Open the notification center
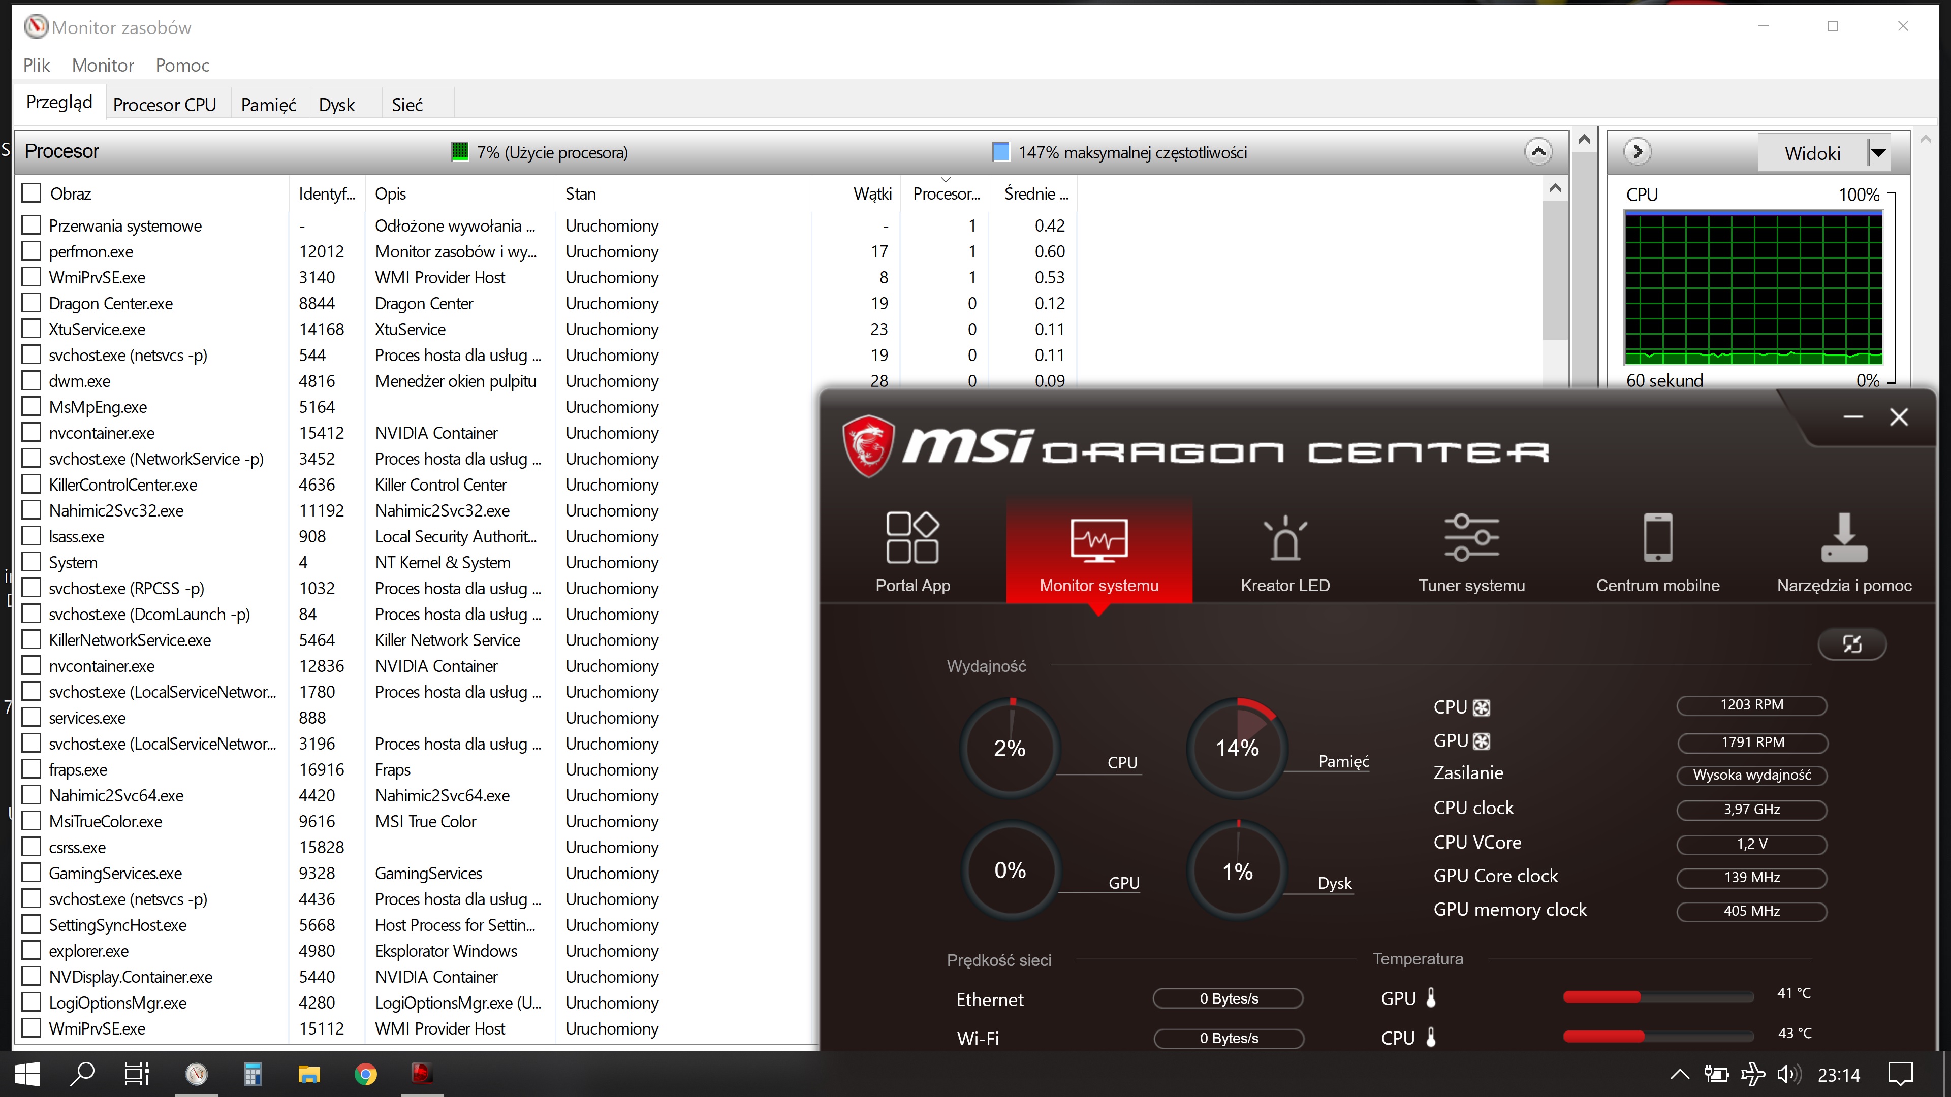The image size is (1951, 1097). point(1900,1074)
